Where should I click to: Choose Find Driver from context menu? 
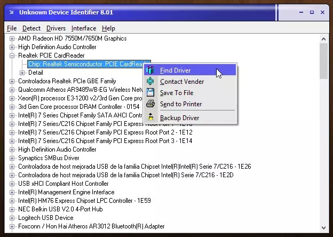(190, 70)
